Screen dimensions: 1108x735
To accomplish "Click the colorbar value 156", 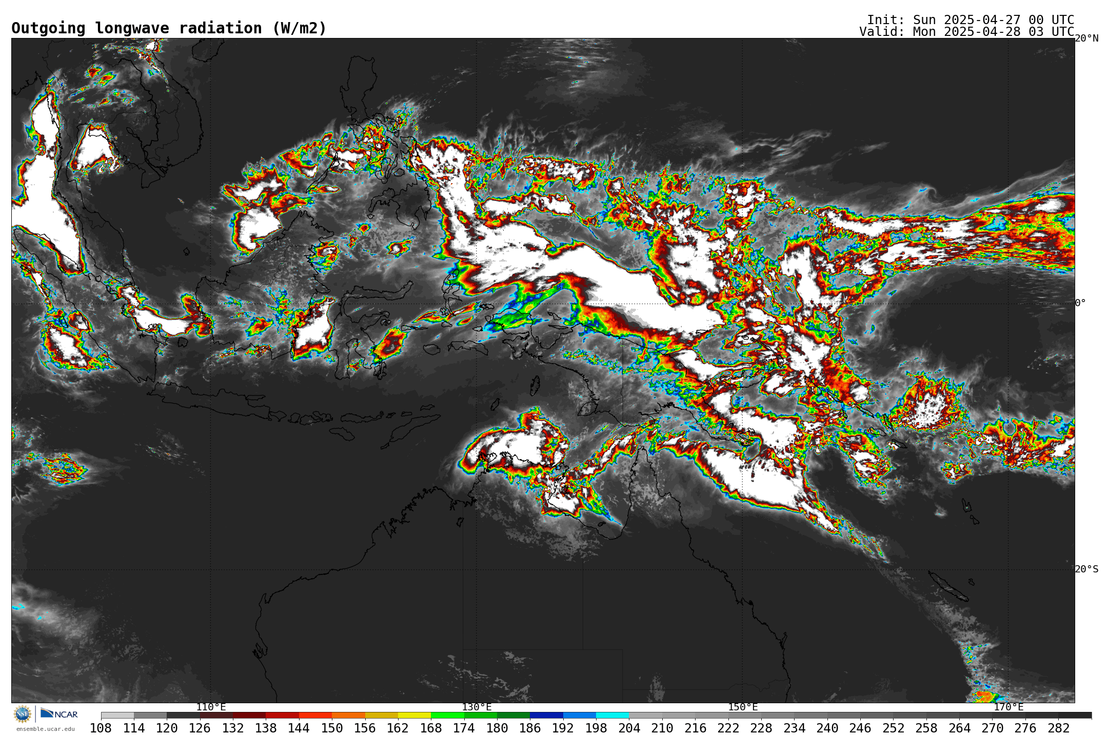I will [365, 728].
